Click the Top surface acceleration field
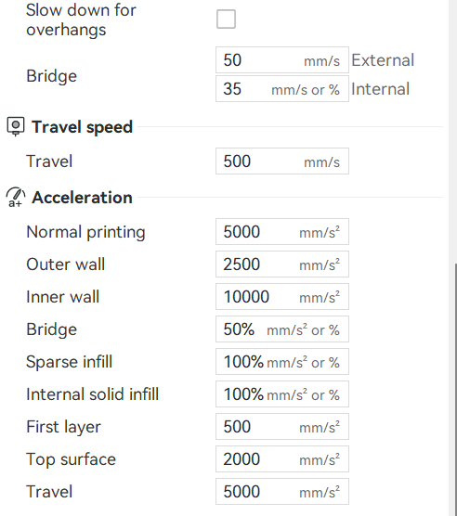457x516 pixels. (x=282, y=459)
